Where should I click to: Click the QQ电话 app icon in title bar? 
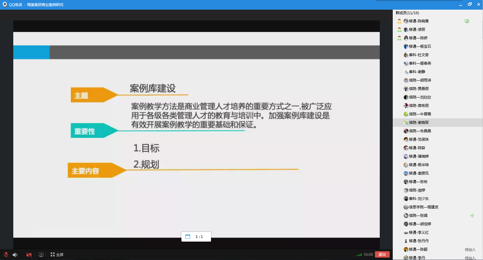tap(5, 5)
